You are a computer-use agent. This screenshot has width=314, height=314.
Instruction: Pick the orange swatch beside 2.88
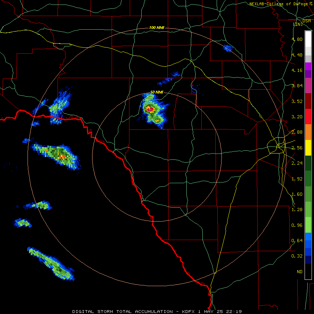coord(308,132)
